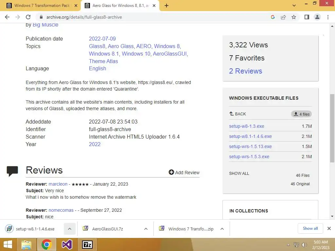Bookmark this page with star icon
Screen dimensions: 335x251
(x=294, y=17)
